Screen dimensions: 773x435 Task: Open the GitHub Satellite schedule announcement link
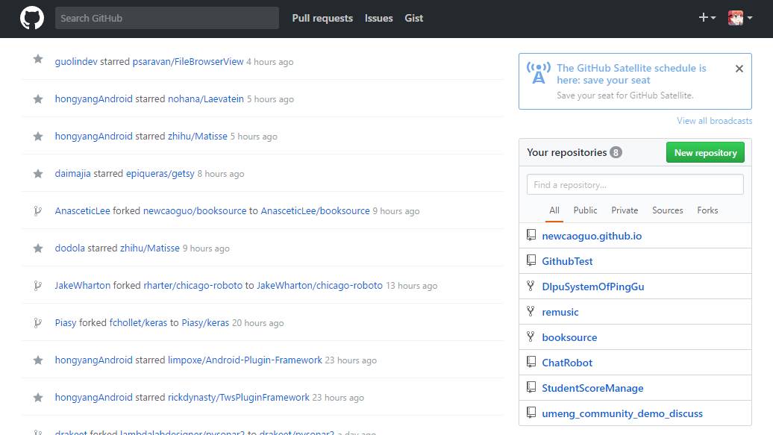tap(631, 74)
